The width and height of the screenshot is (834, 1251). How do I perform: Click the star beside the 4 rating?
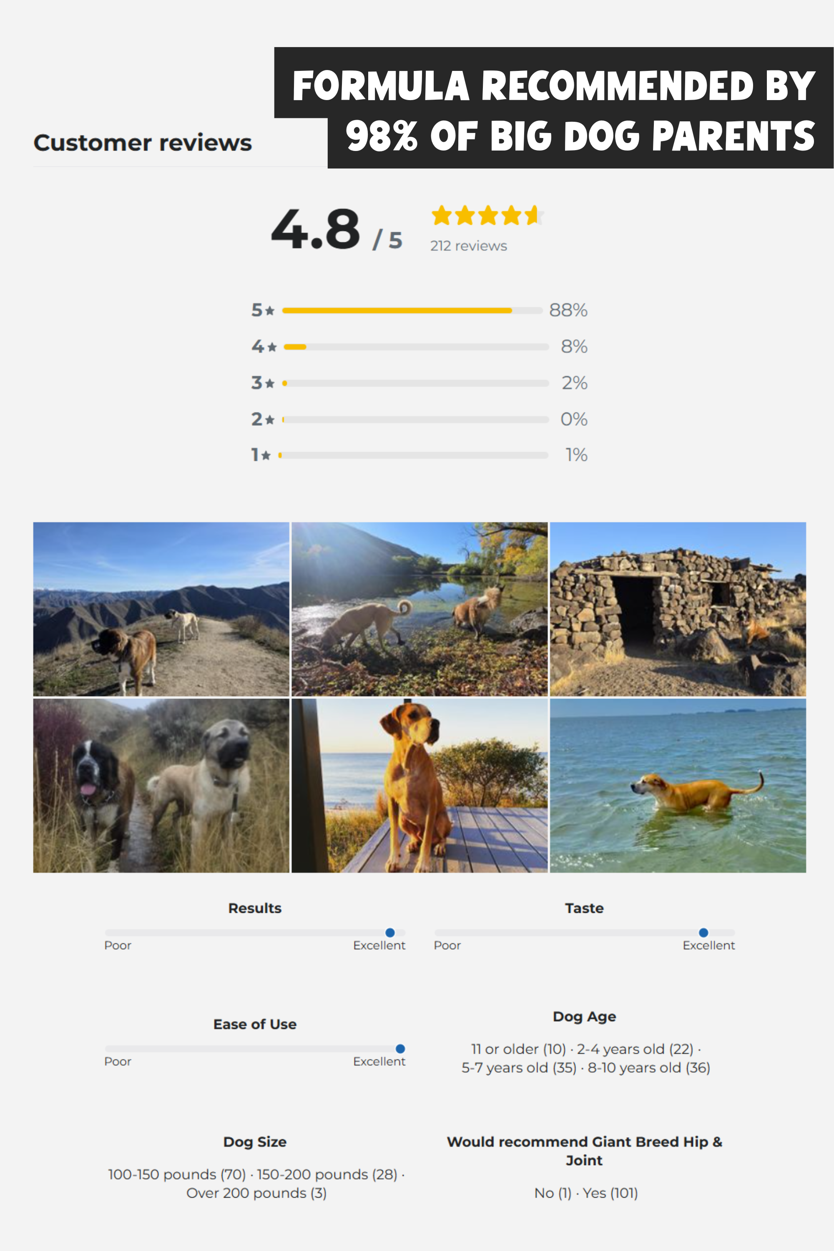[272, 347]
